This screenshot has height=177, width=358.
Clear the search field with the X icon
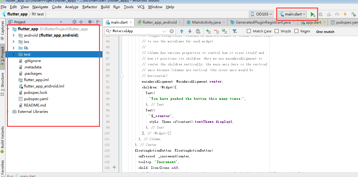pos(172,31)
